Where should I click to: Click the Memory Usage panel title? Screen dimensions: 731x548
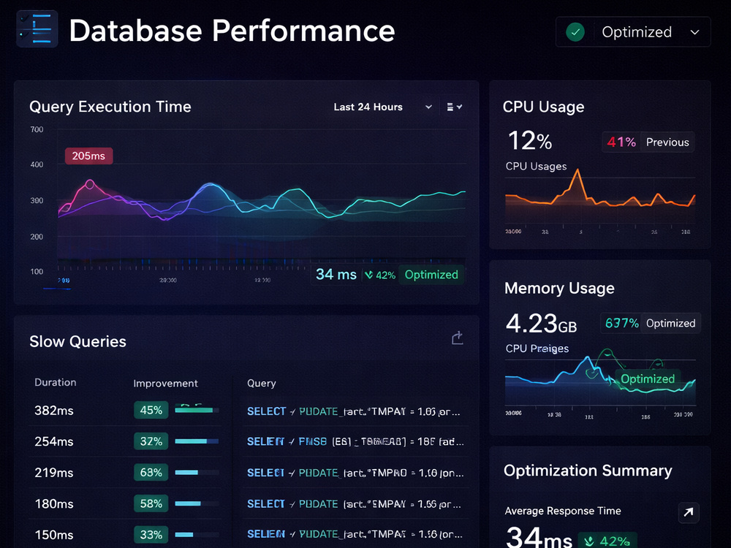click(559, 288)
